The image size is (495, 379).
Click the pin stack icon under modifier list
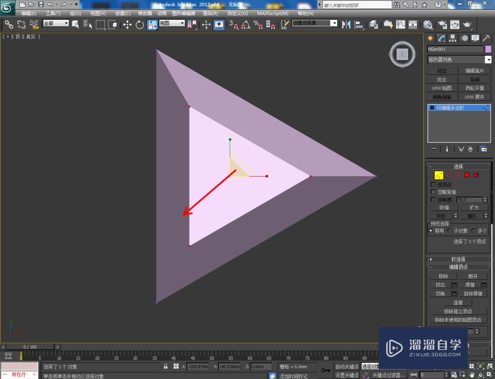pos(434,149)
